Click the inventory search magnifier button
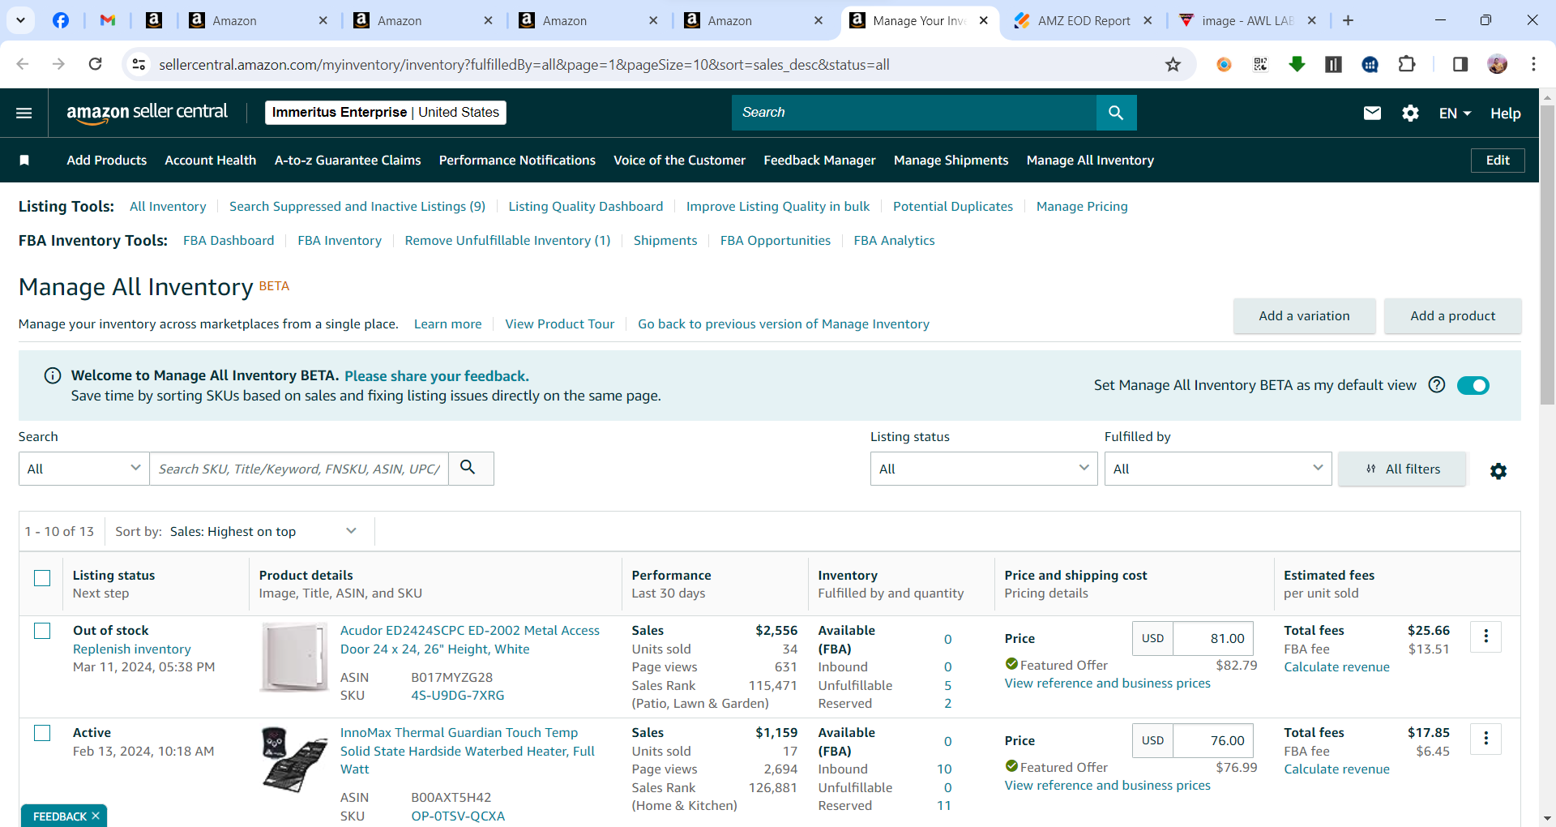The height and width of the screenshot is (827, 1556). pos(471,469)
